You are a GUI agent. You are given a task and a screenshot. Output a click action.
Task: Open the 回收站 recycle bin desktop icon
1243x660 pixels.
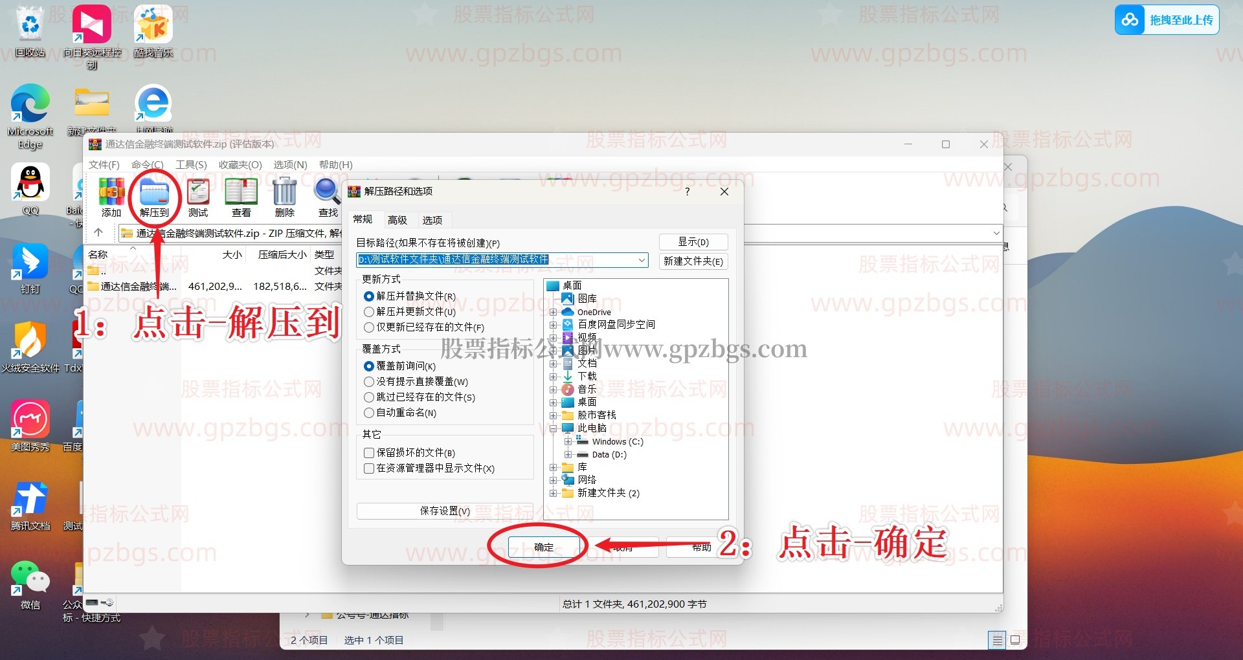click(x=30, y=31)
